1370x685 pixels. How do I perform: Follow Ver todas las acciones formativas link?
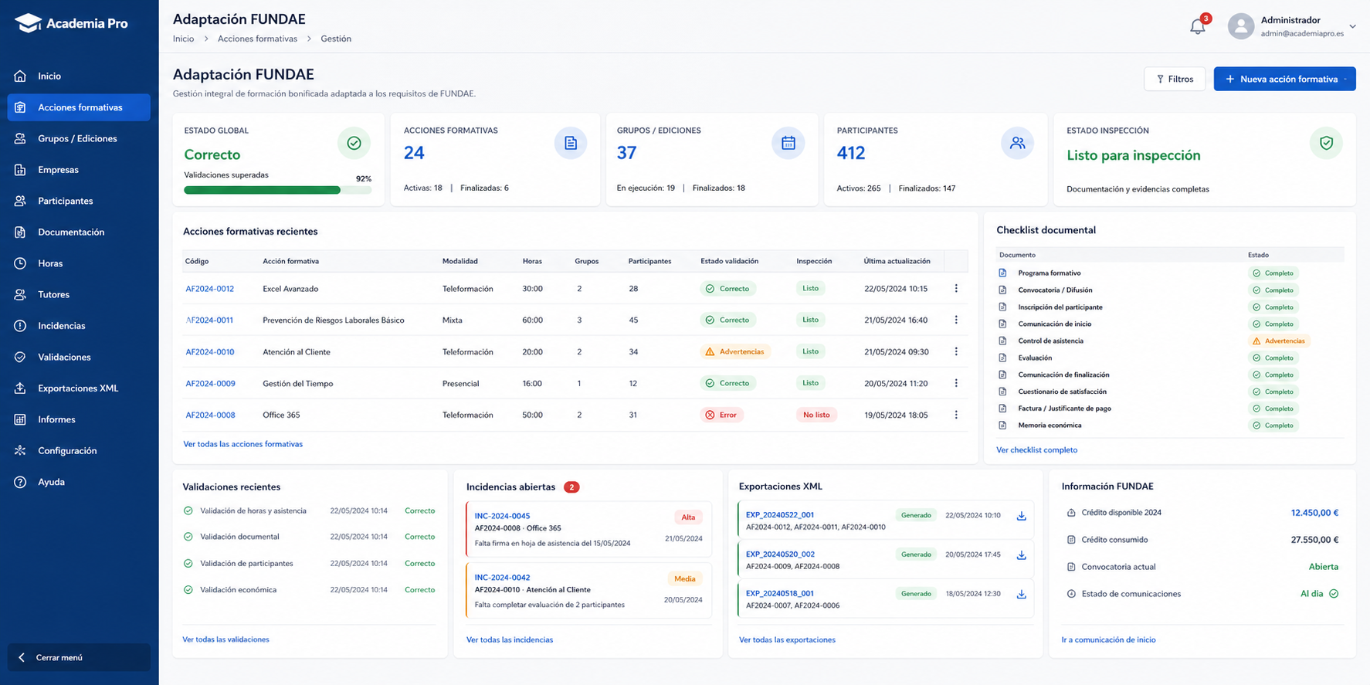point(242,444)
